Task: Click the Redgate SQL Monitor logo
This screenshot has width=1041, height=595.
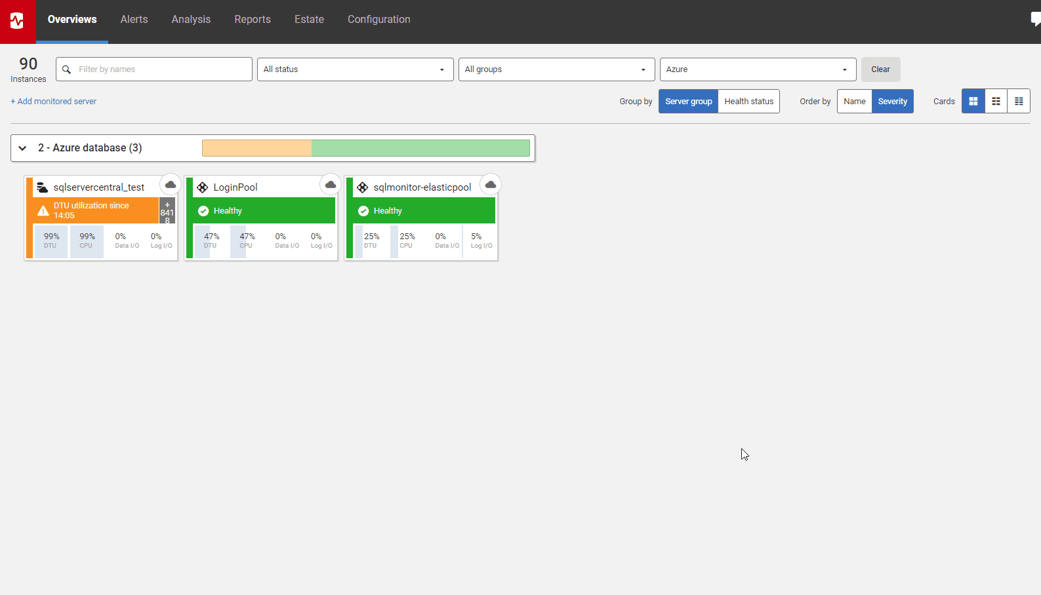Action: 18,21
